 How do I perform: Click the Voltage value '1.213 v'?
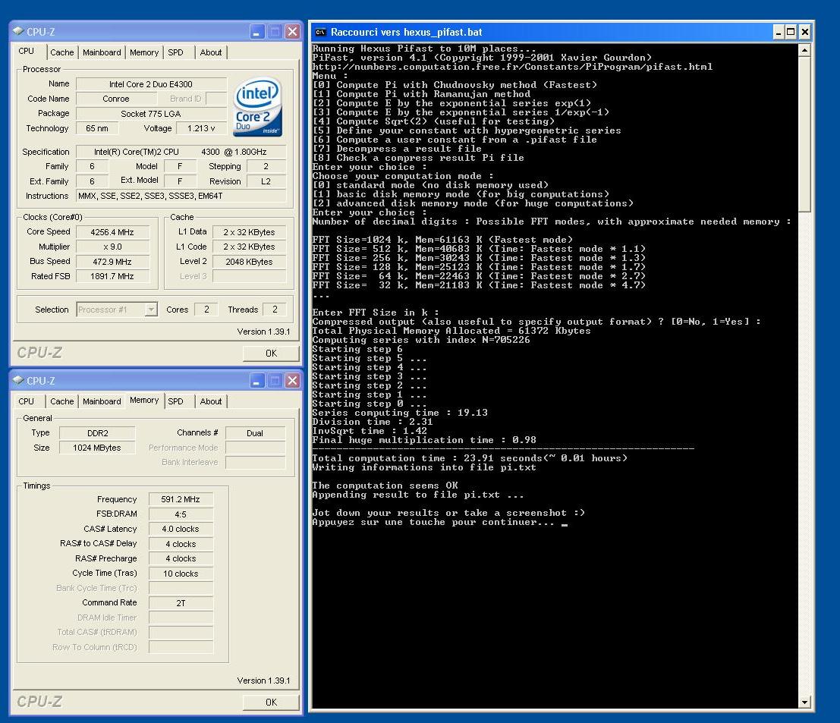pyautogui.click(x=201, y=128)
